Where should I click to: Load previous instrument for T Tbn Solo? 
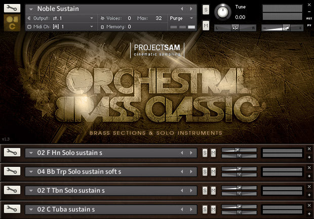pyautogui.click(x=182, y=190)
